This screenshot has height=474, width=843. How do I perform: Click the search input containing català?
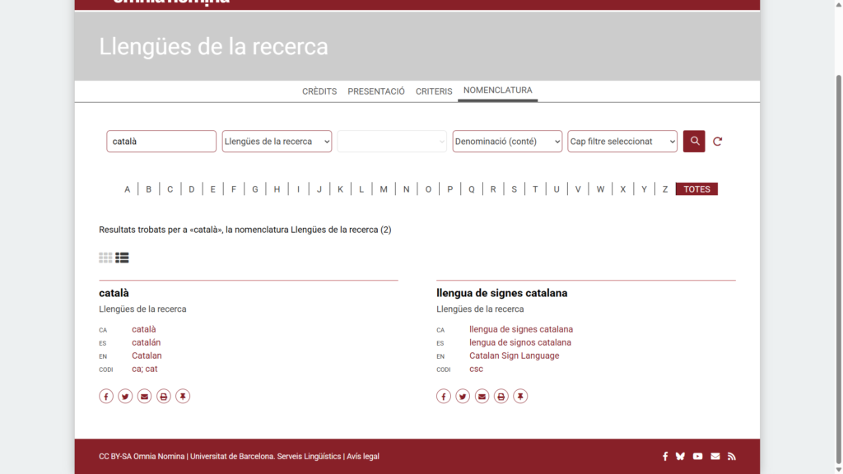[x=161, y=141]
